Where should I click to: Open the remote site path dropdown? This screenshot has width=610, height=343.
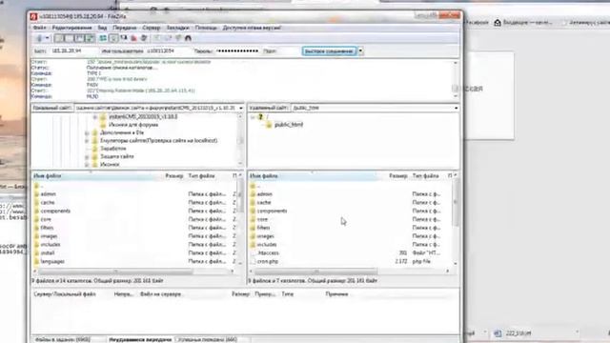click(x=456, y=108)
